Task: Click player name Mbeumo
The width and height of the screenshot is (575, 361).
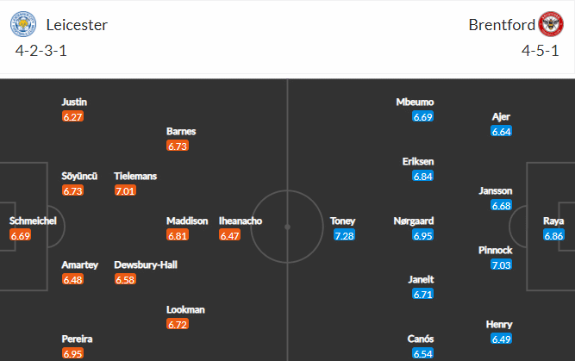Action: (415, 102)
